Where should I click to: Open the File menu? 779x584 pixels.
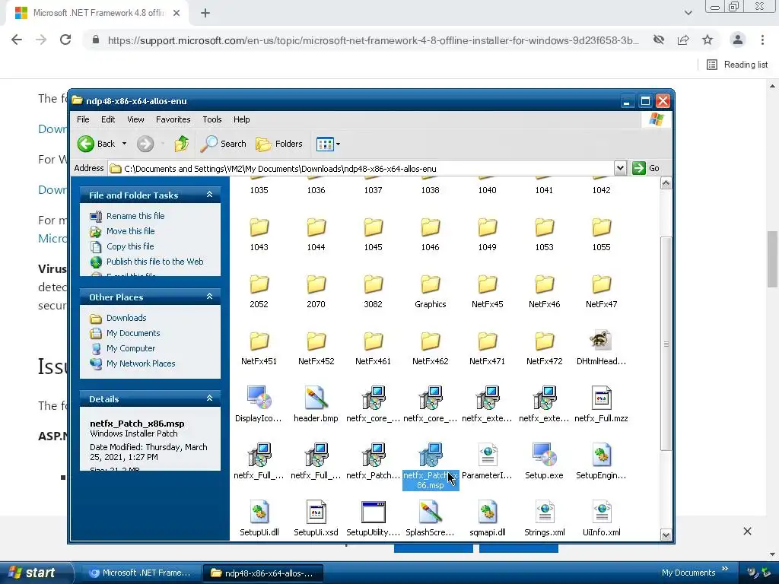pos(83,119)
